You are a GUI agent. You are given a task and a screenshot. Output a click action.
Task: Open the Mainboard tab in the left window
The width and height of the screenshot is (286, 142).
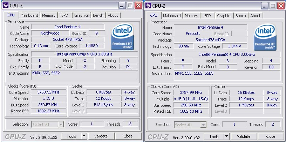coord(29,15)
